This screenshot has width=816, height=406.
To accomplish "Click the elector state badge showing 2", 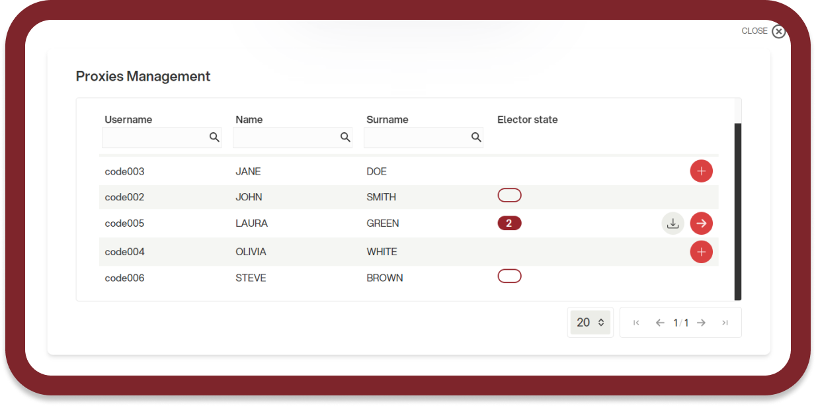I will 509,223.
